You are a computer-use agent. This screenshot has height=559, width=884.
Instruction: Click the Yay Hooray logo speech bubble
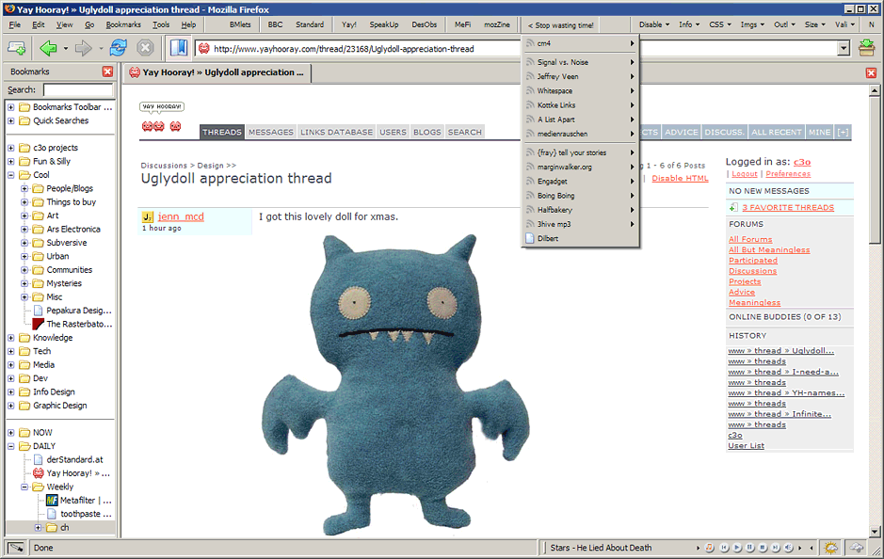162,106
